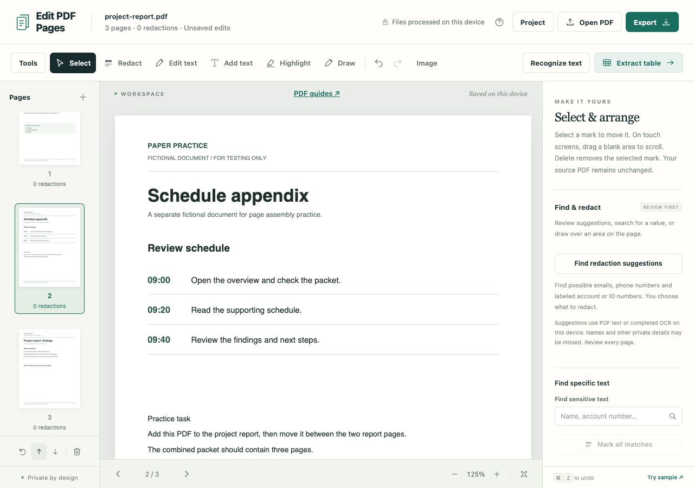Image resolution: width=694 pixels, height=488 pixels.
Task: Move selected page up
Action: click(x=39, y=452)
